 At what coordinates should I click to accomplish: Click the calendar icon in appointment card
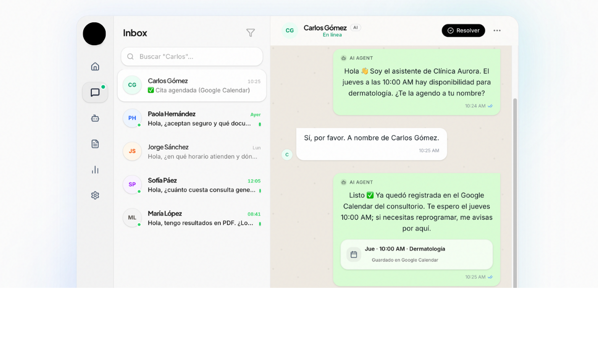point(354,255)
